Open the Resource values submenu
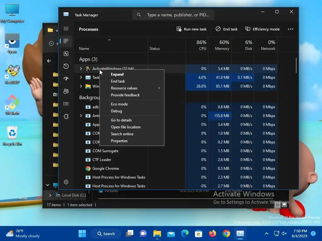This screenshot has width=322, height=241. [132, 88]
